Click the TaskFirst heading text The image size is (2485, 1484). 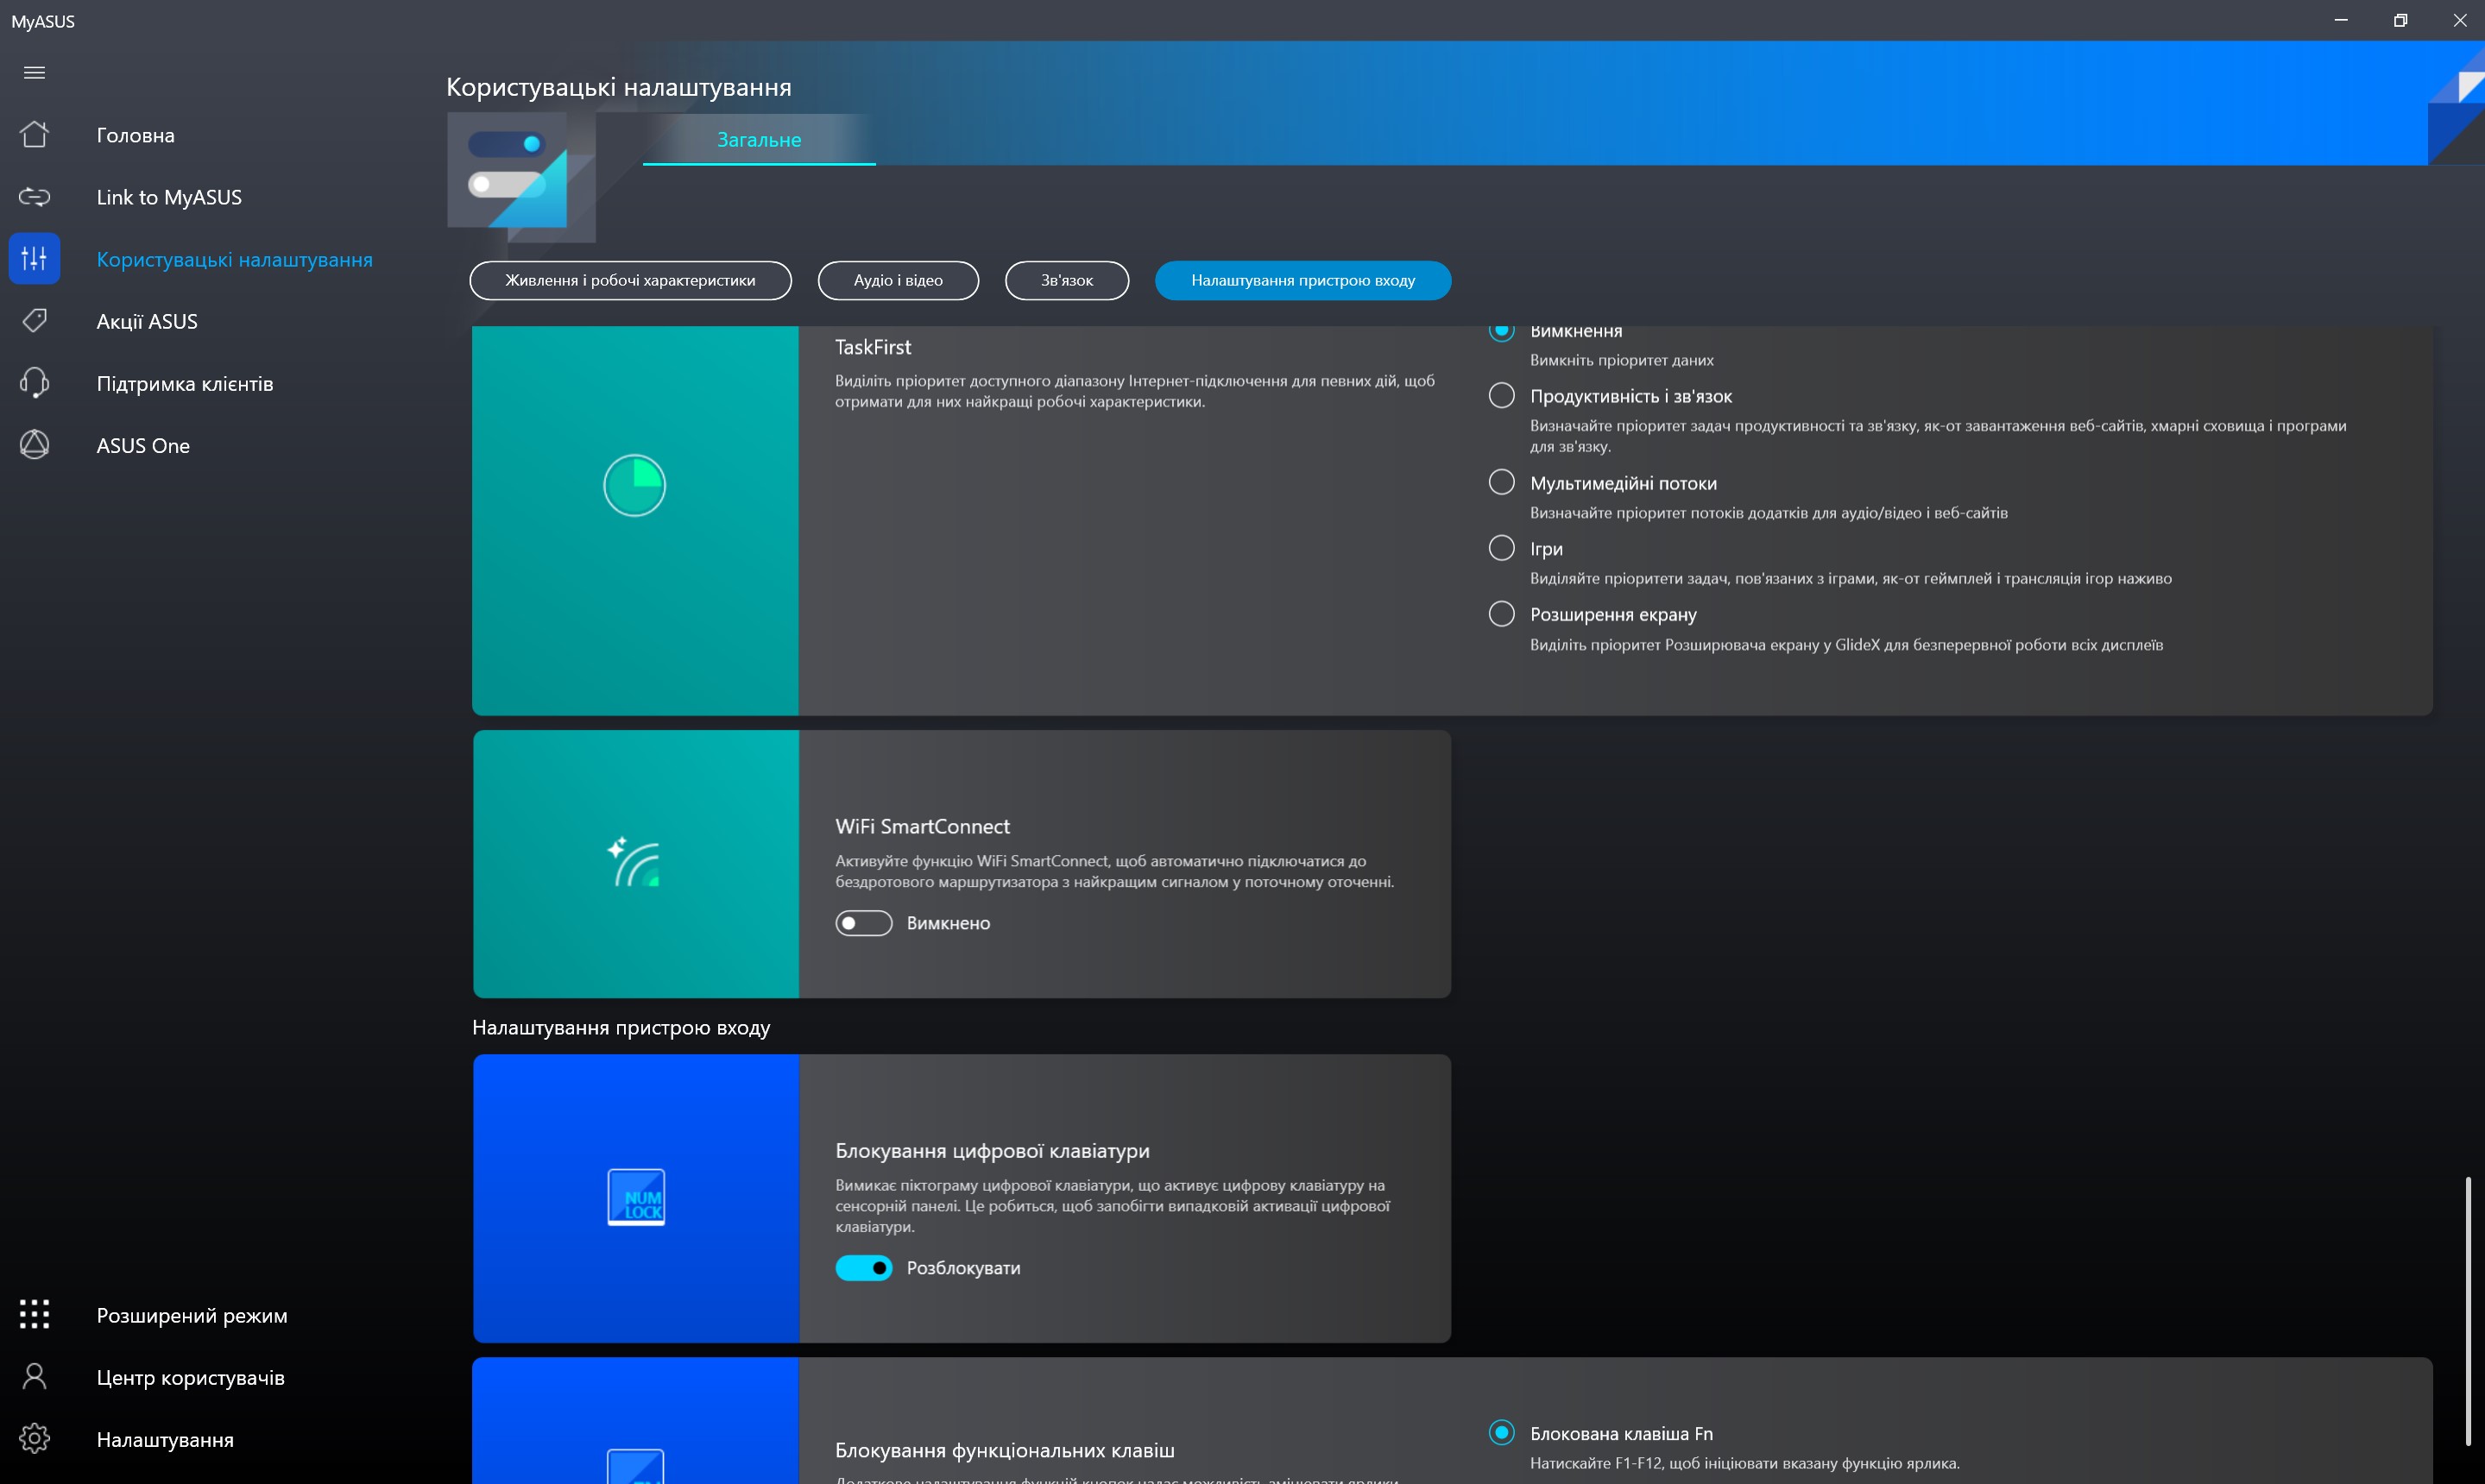click(873, 347)
